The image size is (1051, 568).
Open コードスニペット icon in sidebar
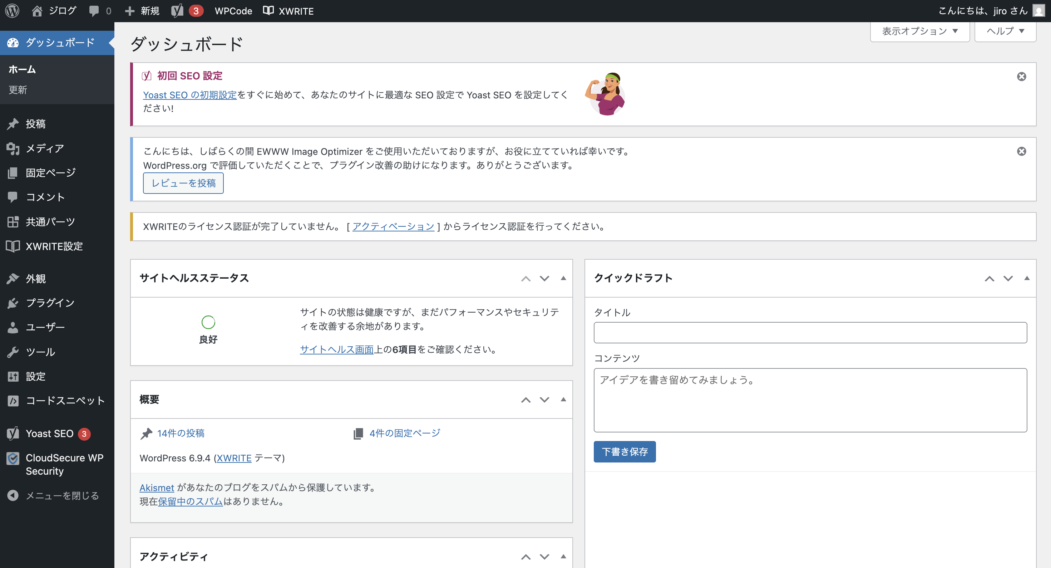(13, 401)
